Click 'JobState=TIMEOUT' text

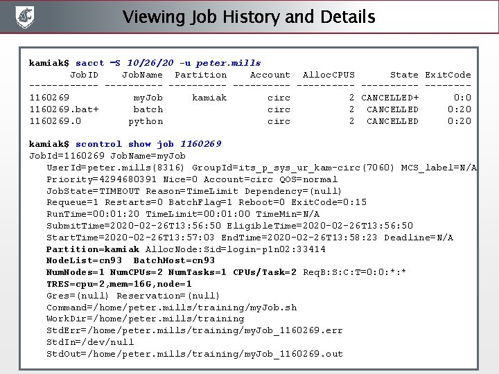coord(93,191)
